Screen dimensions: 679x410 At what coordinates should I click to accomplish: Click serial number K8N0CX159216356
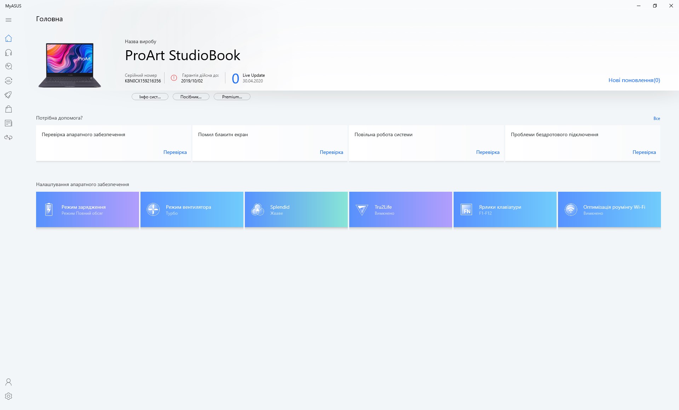coord(143,81)
